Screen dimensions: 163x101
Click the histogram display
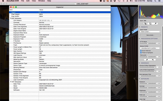pyautogui.click(x=151, y=12)
